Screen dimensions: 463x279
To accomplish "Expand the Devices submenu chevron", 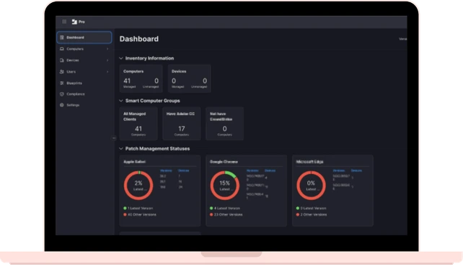I will (107, 60).
